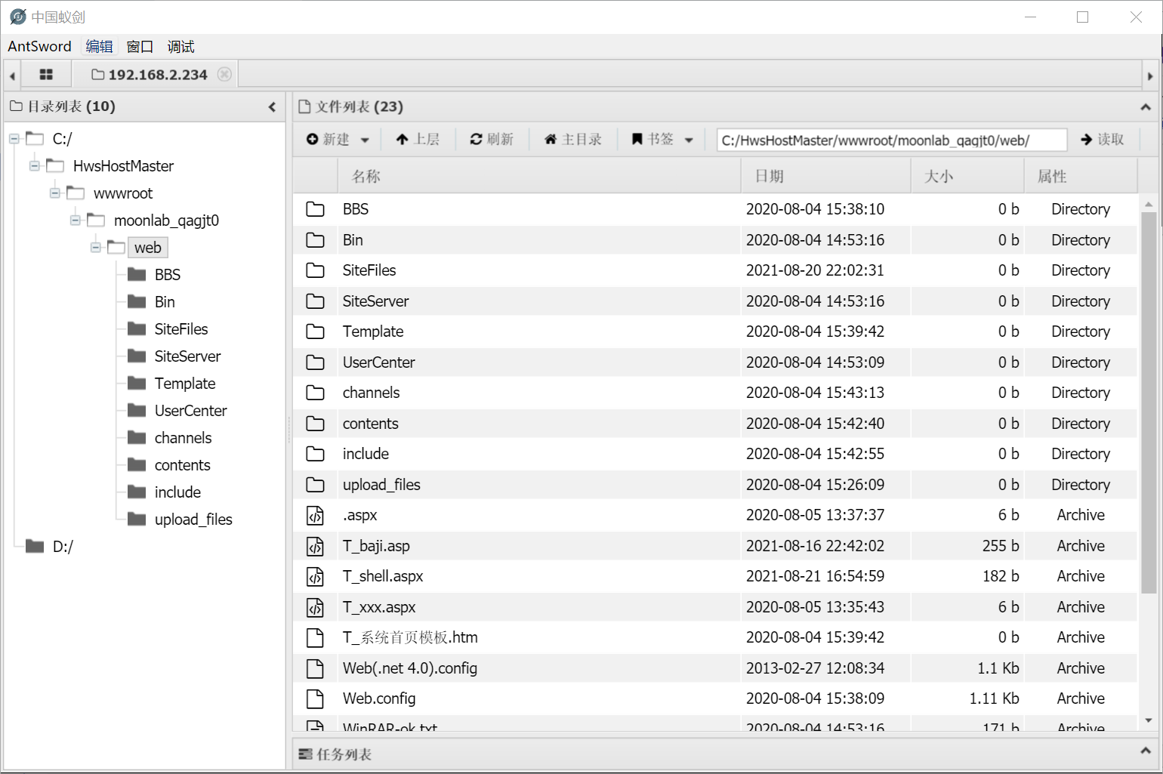
Task: Click the Template folder icon in tree
Action: point(137,384)
